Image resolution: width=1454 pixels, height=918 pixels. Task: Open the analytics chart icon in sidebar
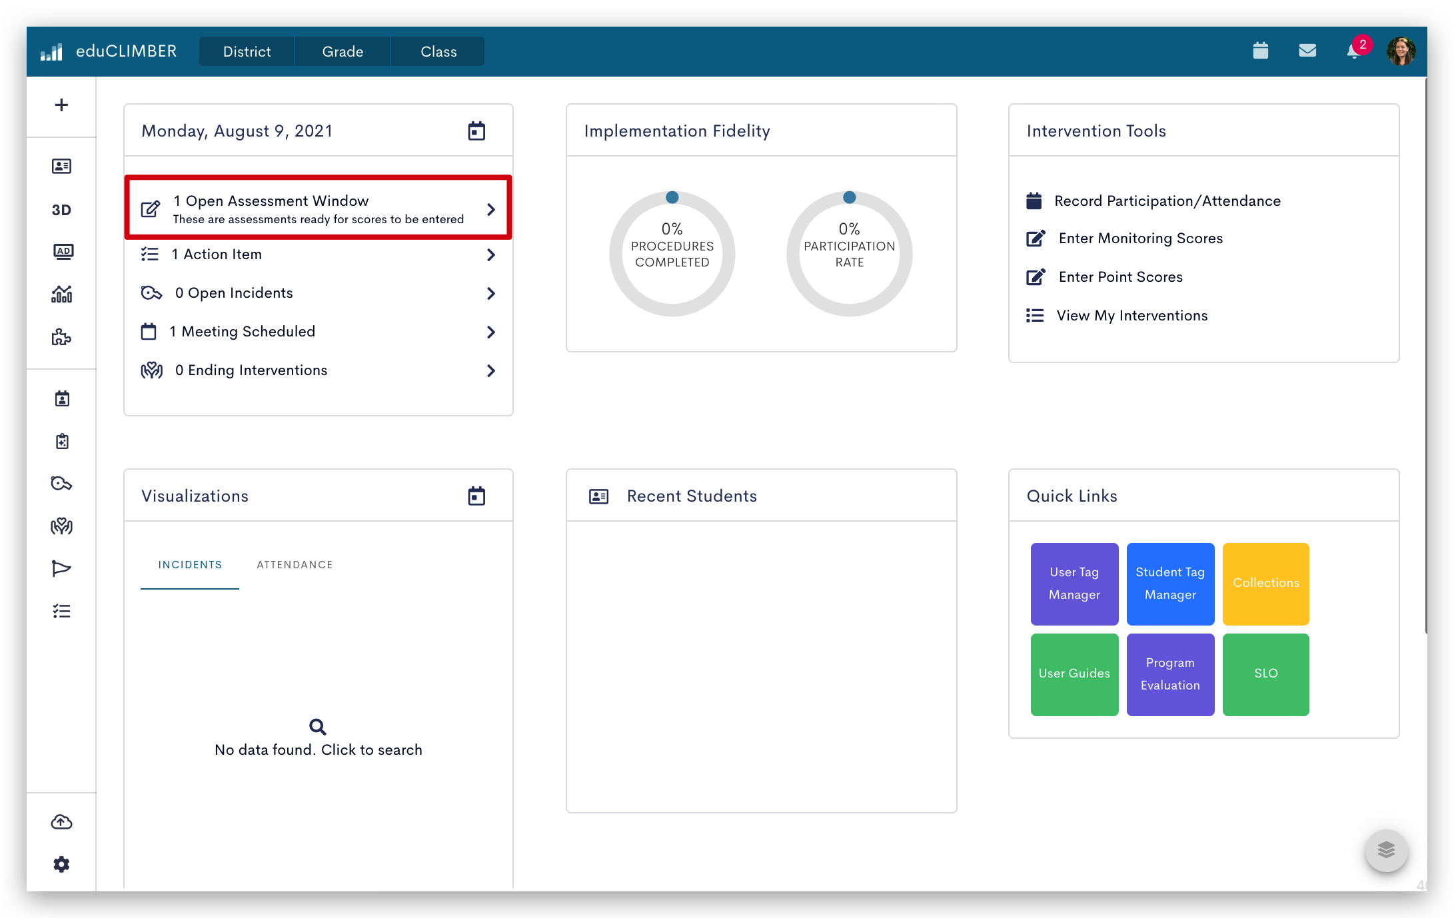coord(61,294)
